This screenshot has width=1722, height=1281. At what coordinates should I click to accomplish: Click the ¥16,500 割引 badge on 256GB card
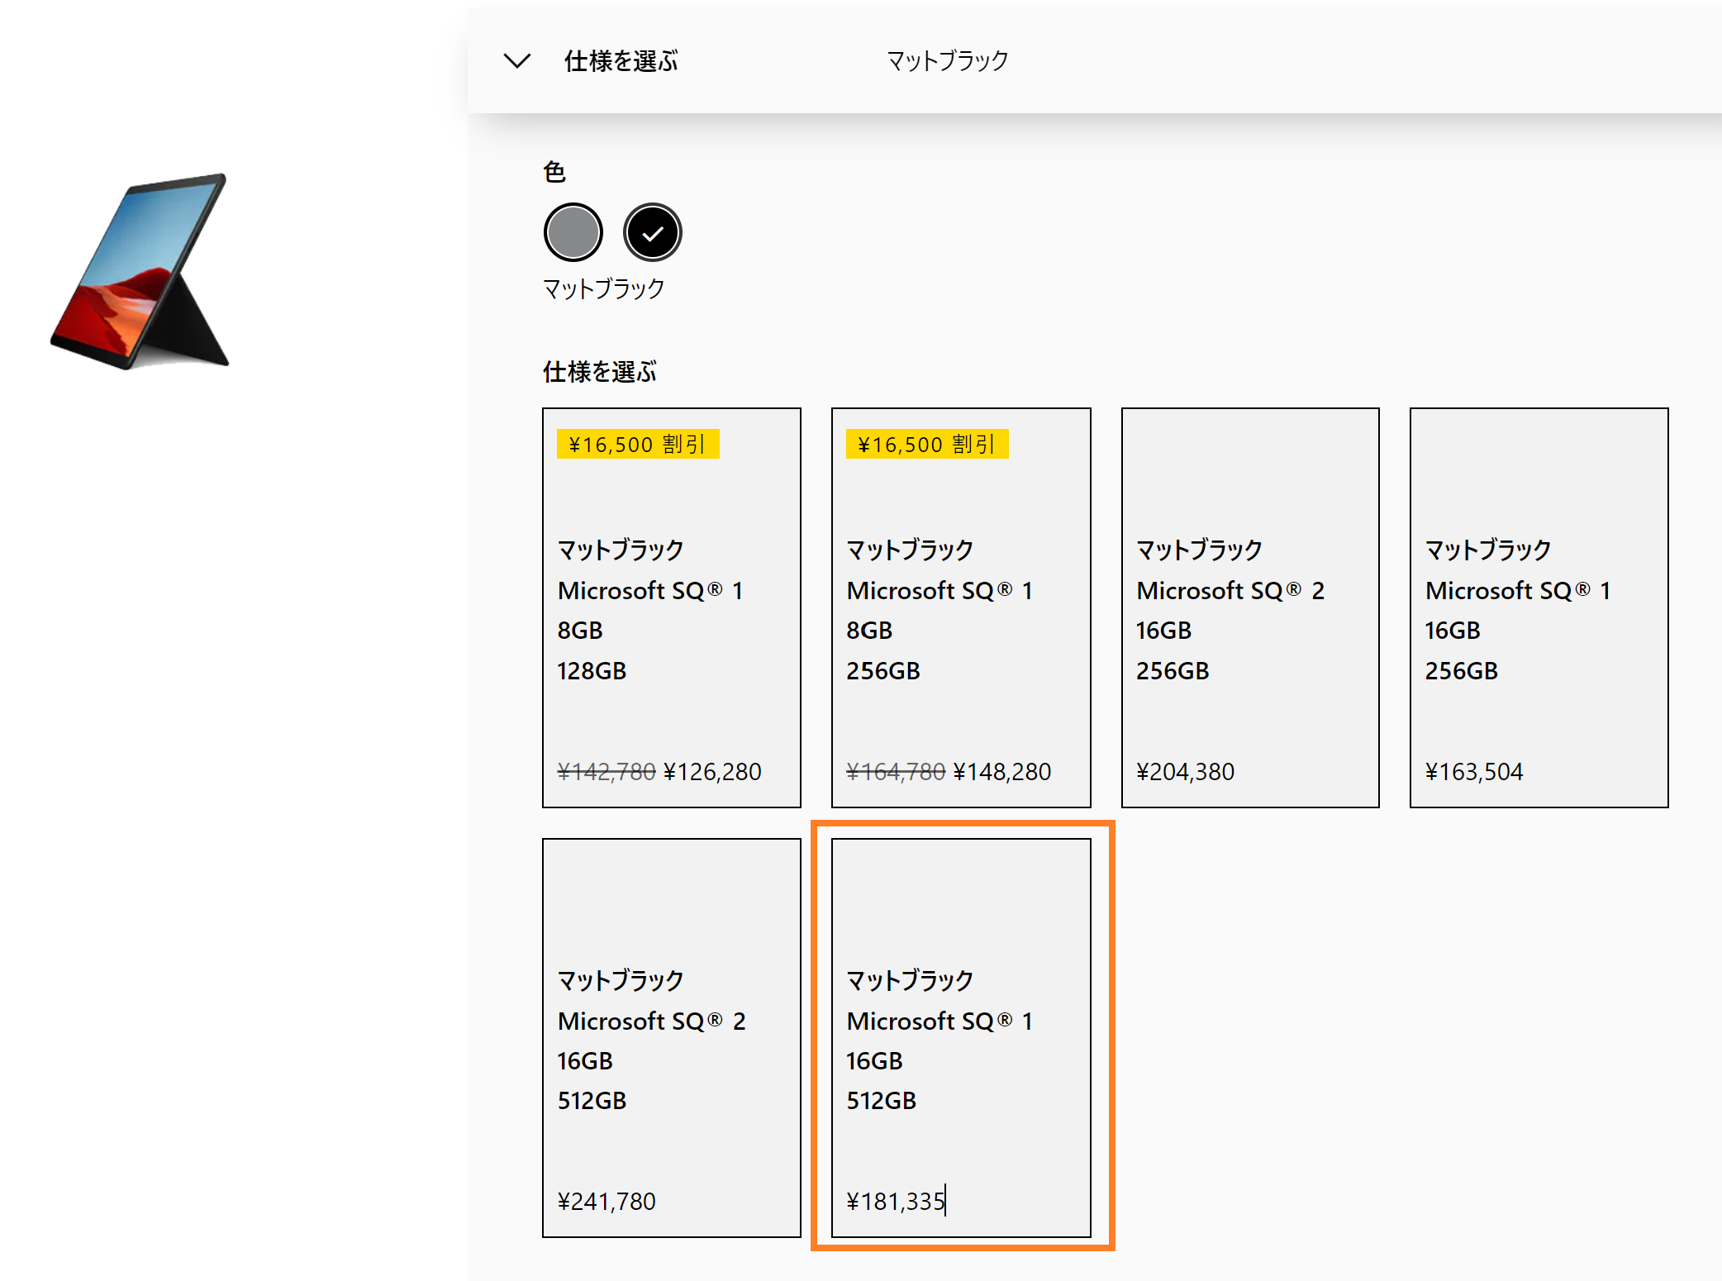(x=926, y=445)
